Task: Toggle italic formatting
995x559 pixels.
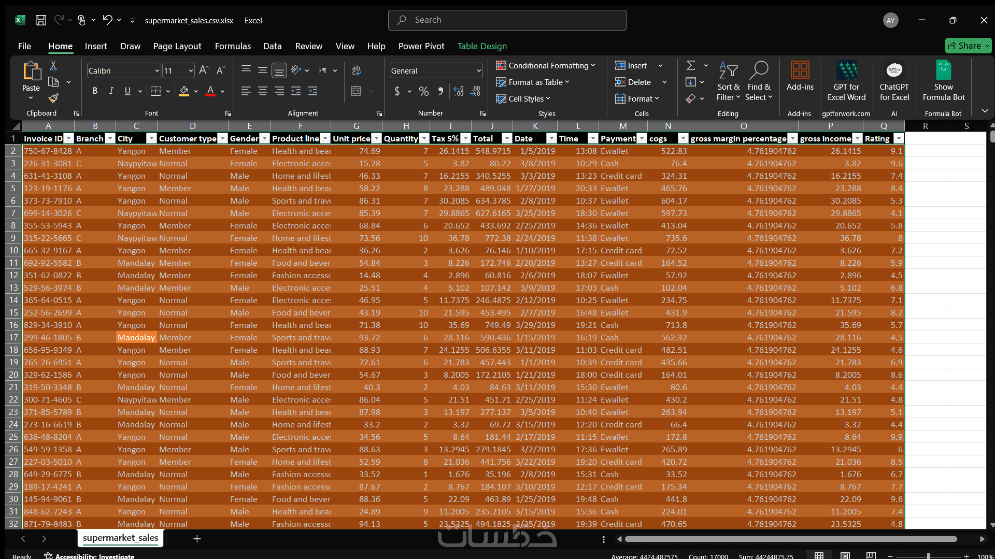Action: [x=111, y=91]
